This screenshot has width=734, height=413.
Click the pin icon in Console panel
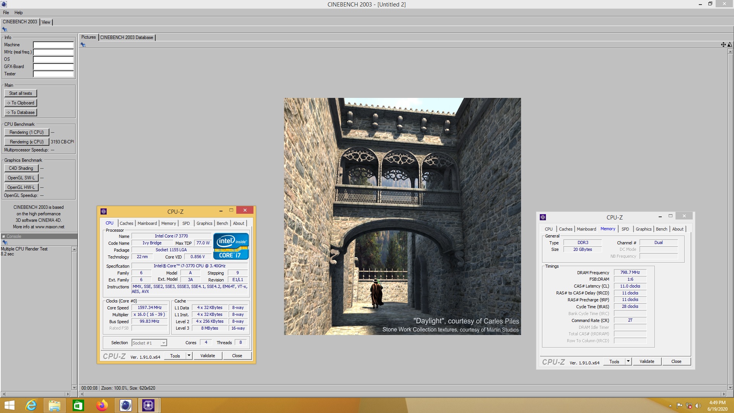point(5,242)
